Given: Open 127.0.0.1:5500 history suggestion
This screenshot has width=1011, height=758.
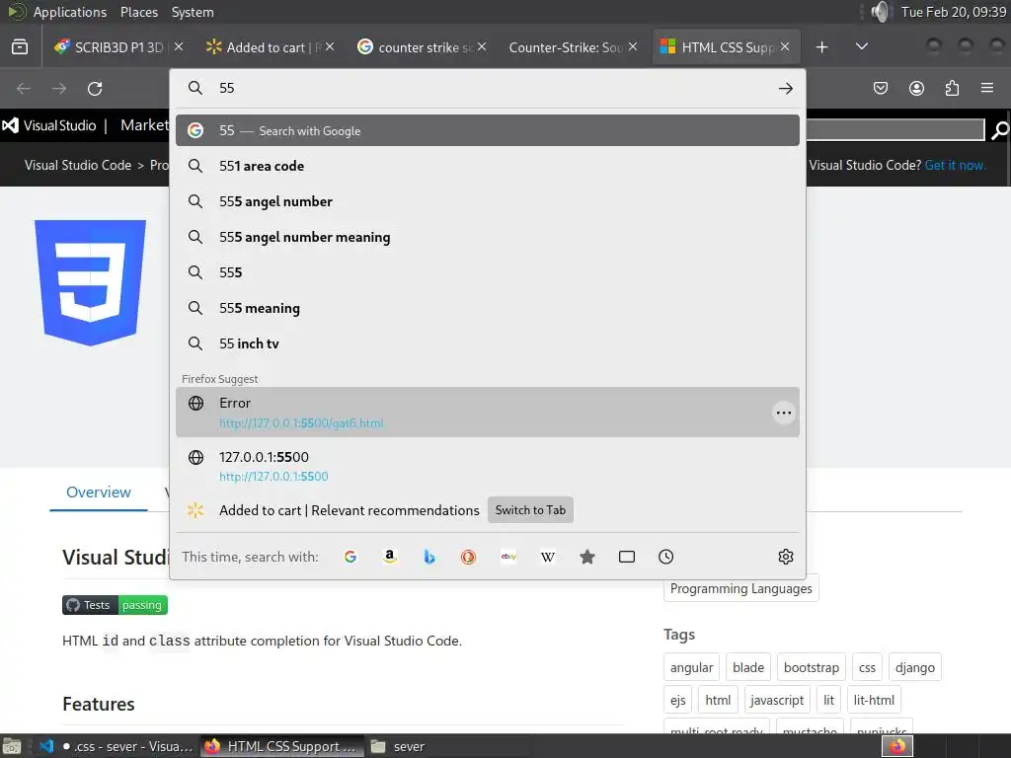Looking at the screenshot, I should coord(488,467).
